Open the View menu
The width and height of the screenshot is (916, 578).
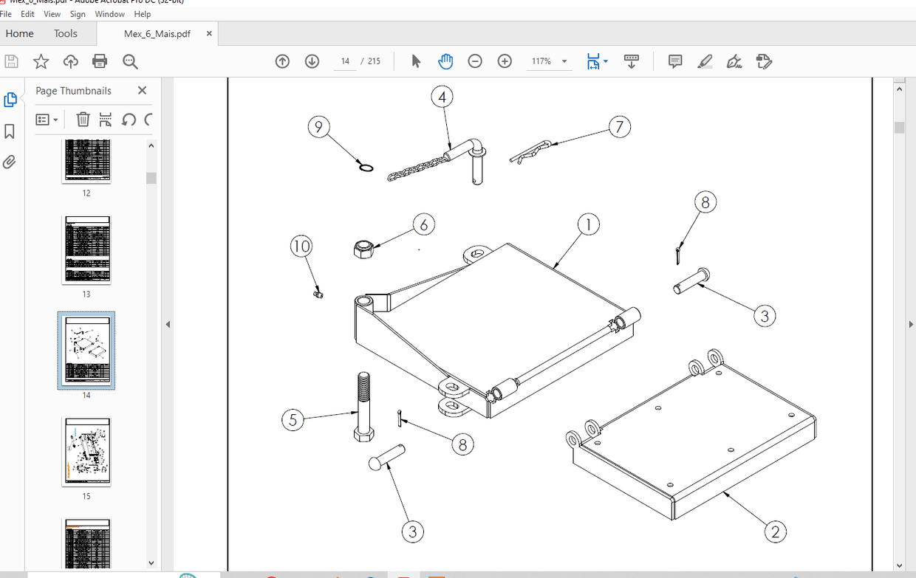click(52, 14)
